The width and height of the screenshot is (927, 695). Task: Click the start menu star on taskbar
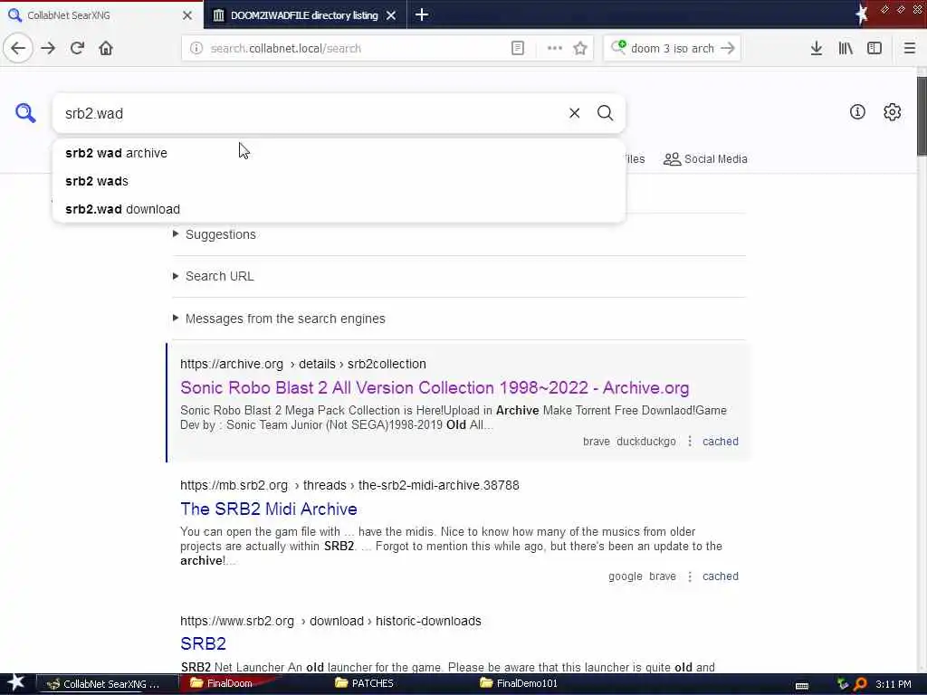(x=16, y=682)
